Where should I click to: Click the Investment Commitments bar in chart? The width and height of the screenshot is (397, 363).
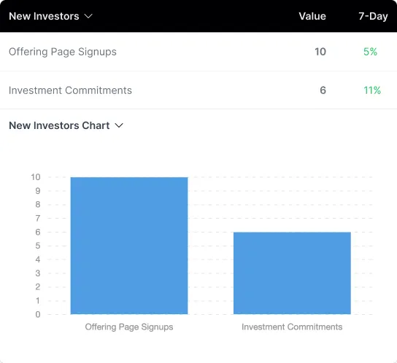[292, 273]
